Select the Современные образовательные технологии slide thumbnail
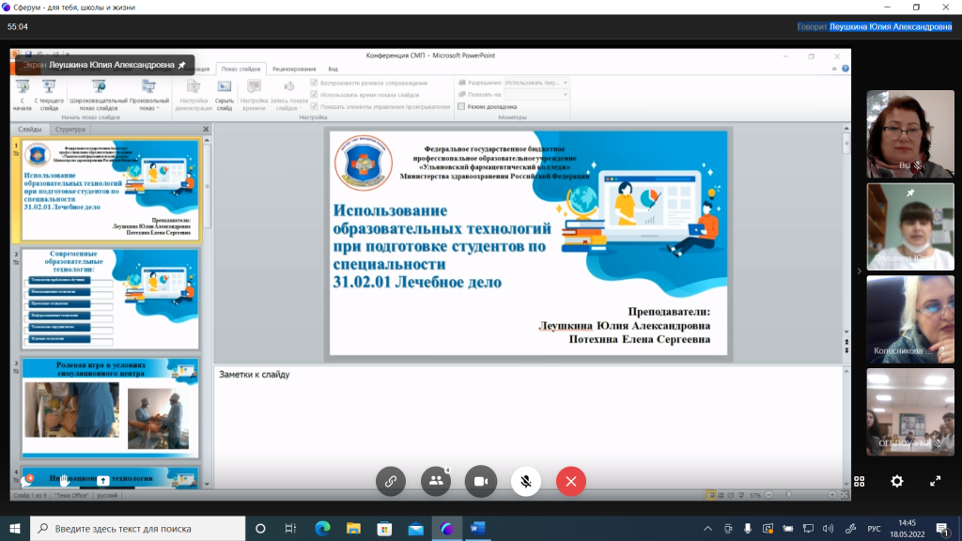The height and width of the screenshot is (541, 962). coord(110,298)
